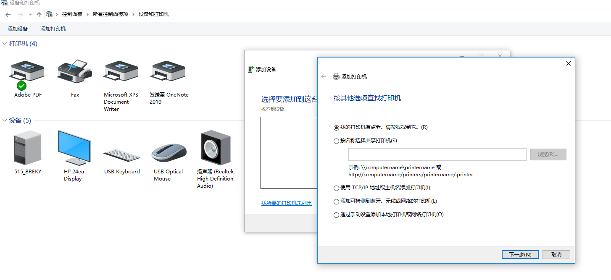The image size is (611, 280).
Task: Click 添加打印机 in the command bar
Action: pyautogui.click(x=53, y=29)
